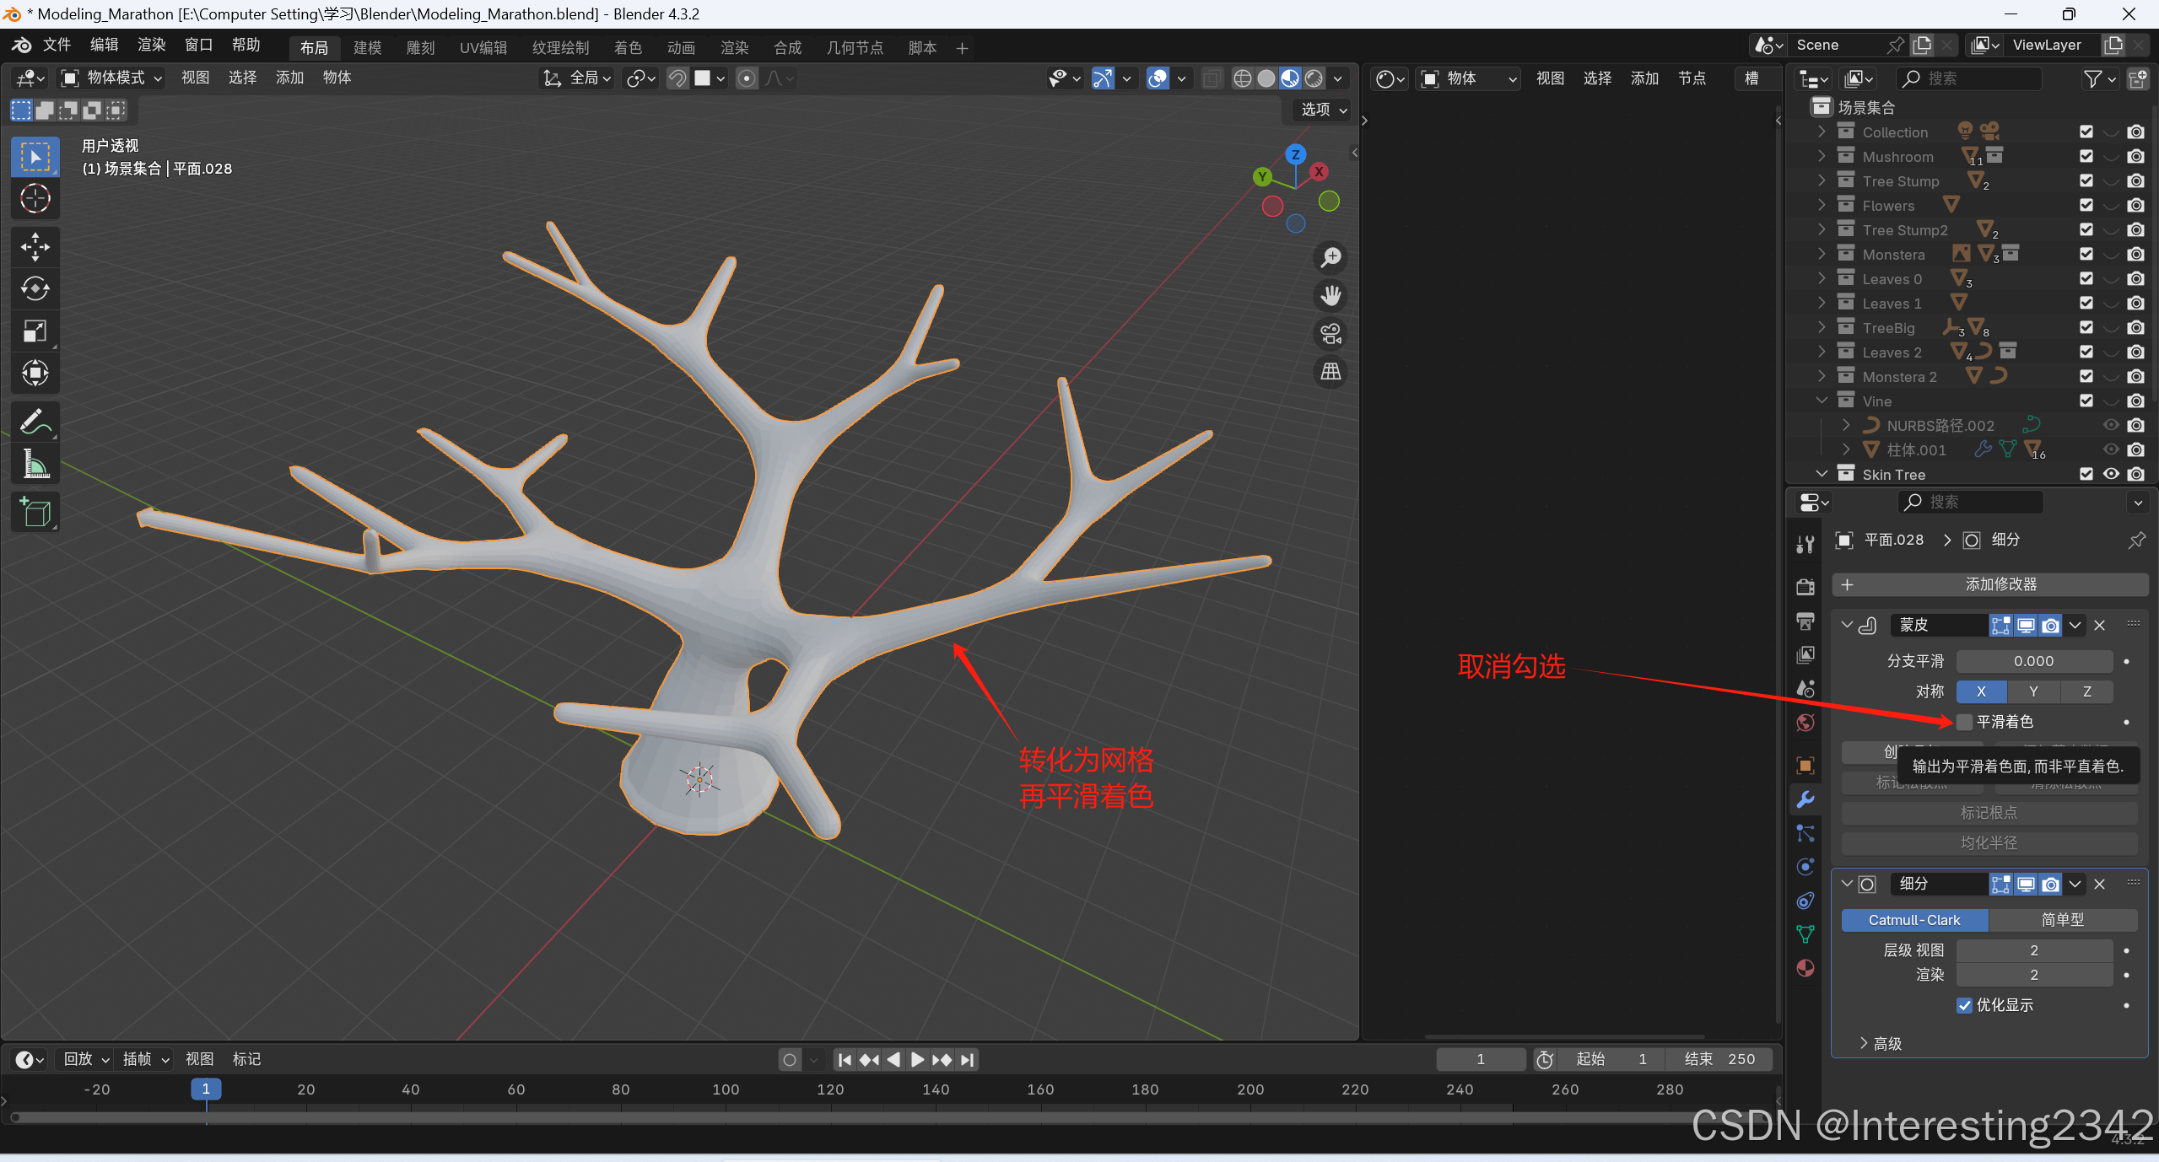Switch to the 建模 workspace tab
The height and width of the screenshot is (1162, 2159).
[x=367, y=48]
